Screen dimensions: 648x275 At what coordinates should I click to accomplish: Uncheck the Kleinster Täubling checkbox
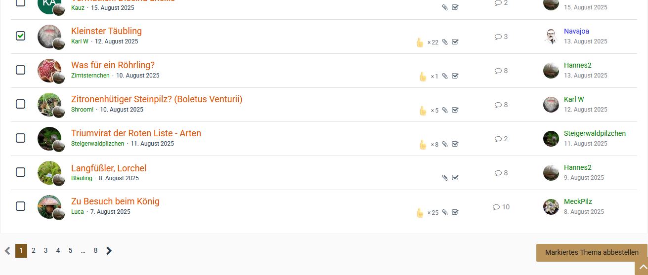pos(20,36)
